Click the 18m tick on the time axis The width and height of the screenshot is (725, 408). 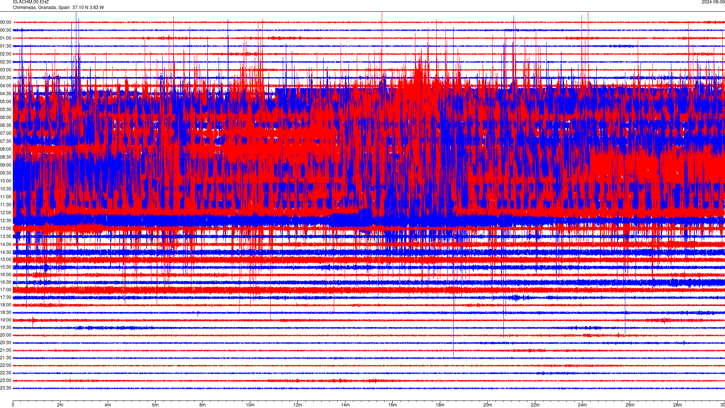(x=440, y=405)
